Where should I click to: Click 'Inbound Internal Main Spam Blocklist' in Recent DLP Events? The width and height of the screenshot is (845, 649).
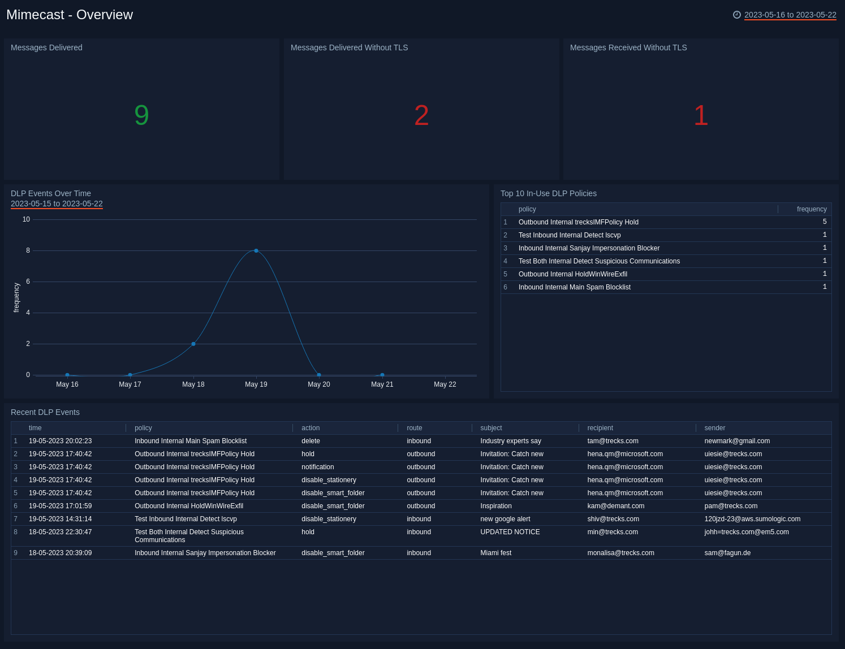[x=191, y=441]
